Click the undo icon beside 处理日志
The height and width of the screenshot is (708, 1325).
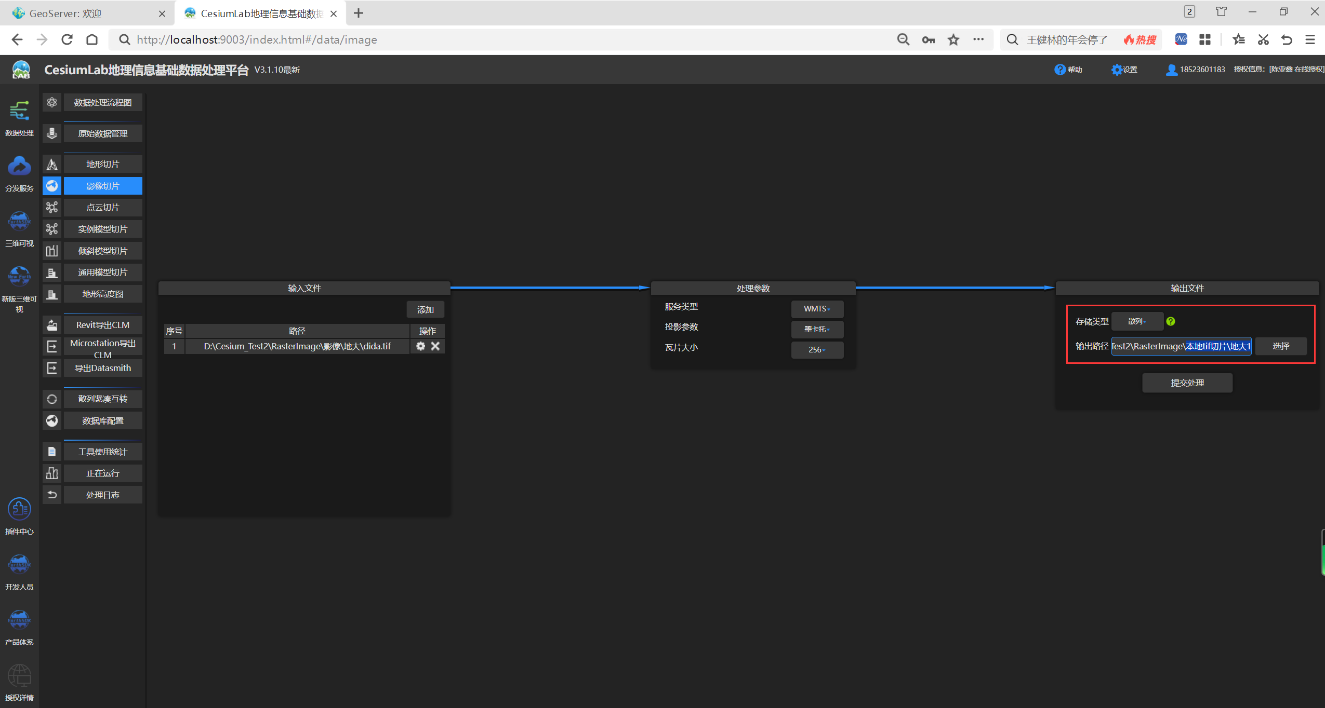(52, 495)
